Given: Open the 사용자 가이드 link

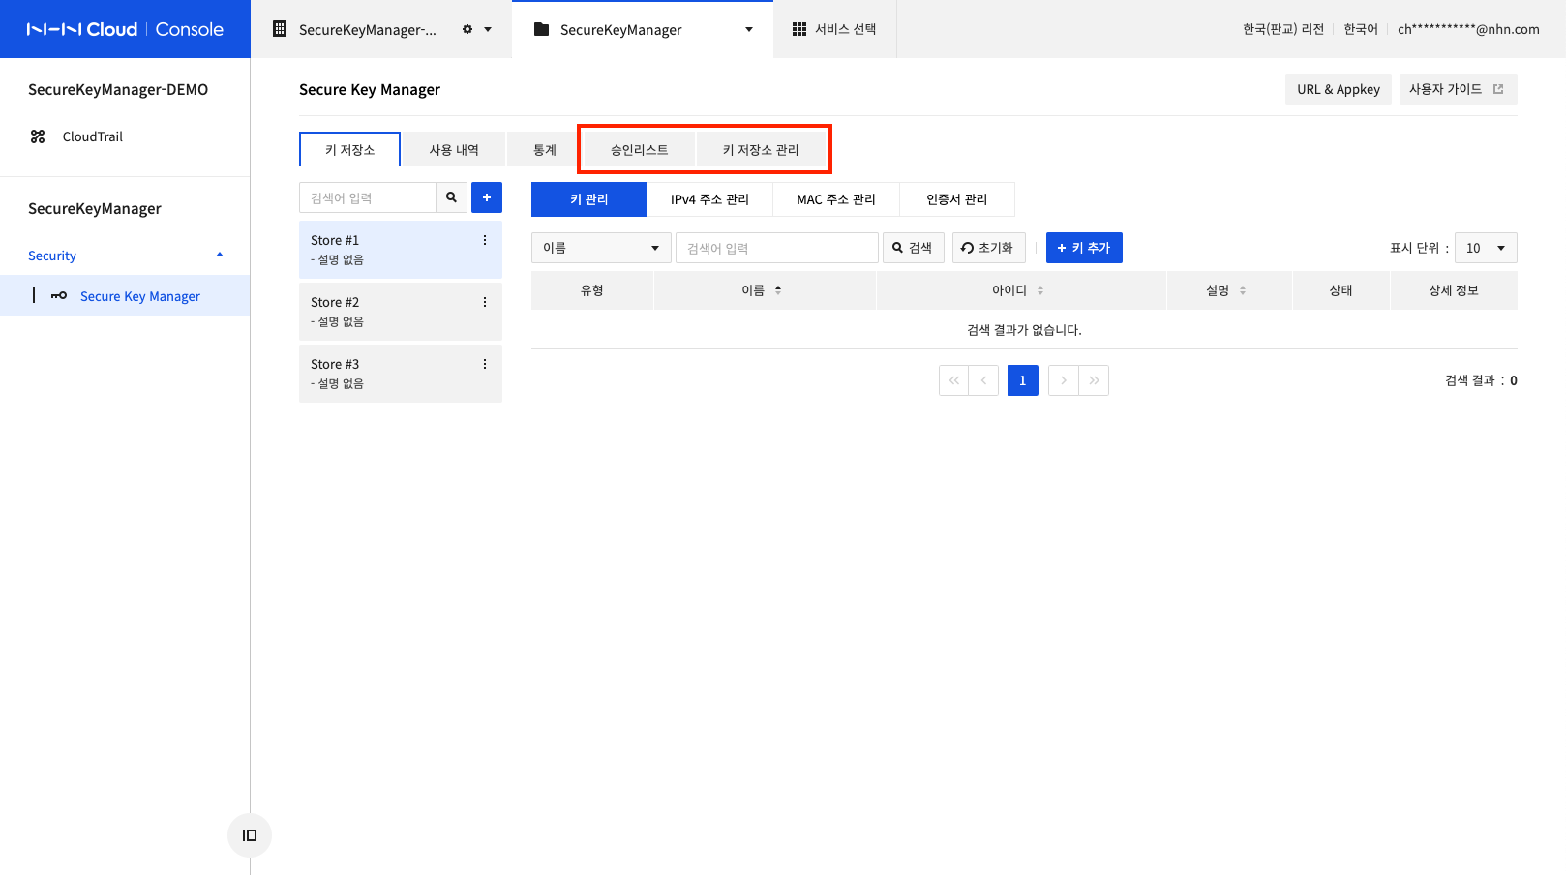Looking at the screenshot, I should coord(1458,89).
